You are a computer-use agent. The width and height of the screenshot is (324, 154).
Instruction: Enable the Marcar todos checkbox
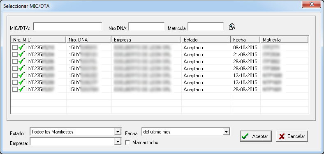[128, 143]
